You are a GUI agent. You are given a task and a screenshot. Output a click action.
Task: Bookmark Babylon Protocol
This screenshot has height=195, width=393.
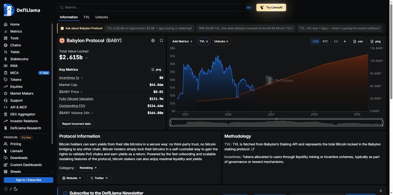161,41
